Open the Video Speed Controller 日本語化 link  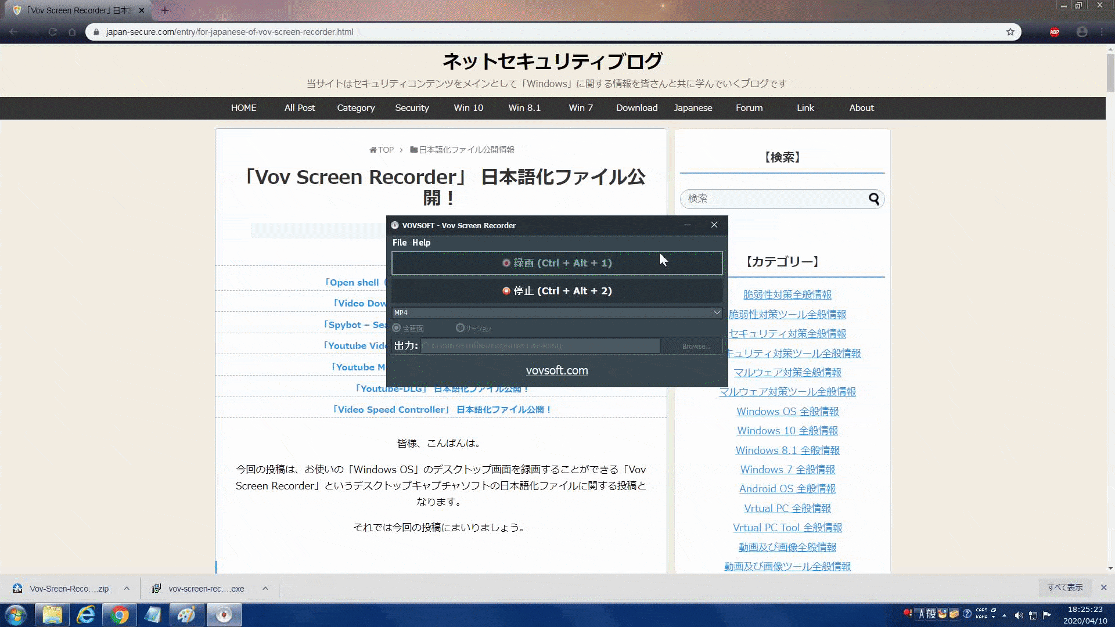coord(441,410)
